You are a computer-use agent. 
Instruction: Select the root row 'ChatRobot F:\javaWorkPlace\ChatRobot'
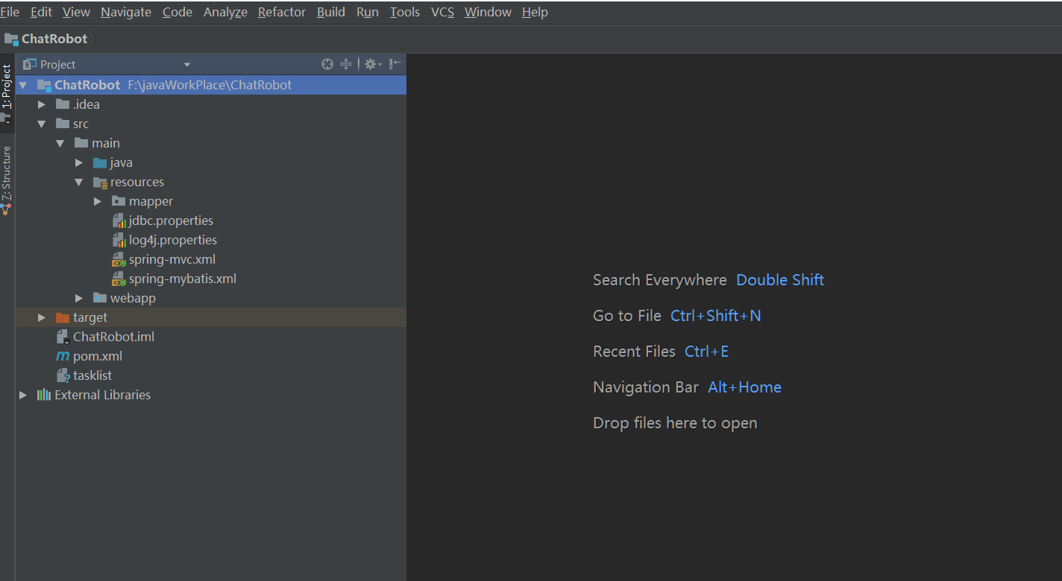[211, 85]
